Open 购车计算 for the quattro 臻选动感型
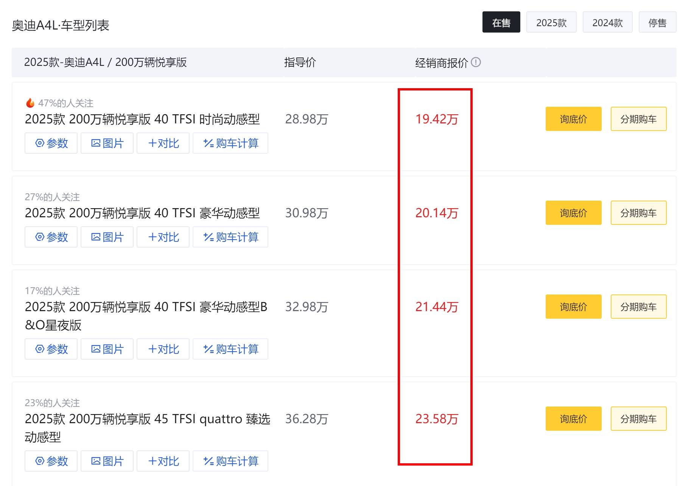Image resolution: width=680 pixels, height=486 pixels. (230, 461)
